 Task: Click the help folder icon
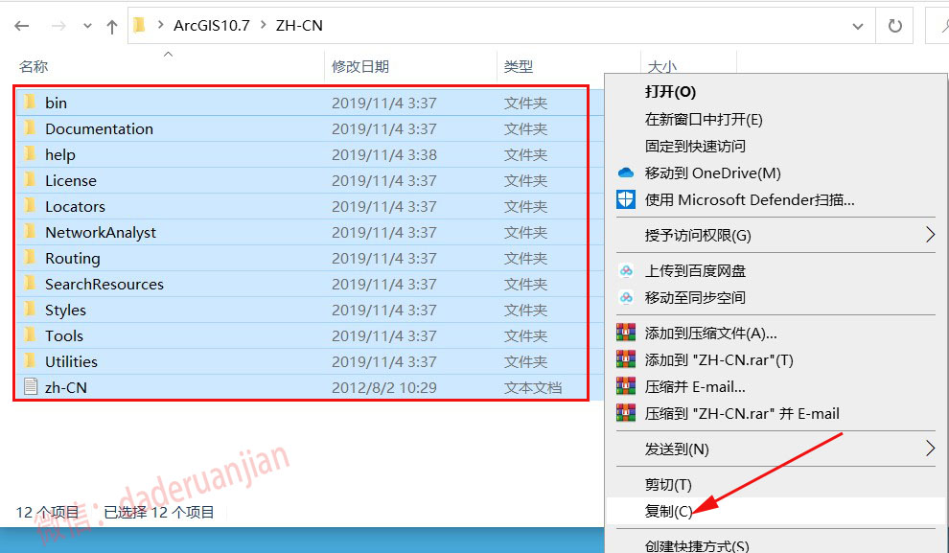point(30,154)
